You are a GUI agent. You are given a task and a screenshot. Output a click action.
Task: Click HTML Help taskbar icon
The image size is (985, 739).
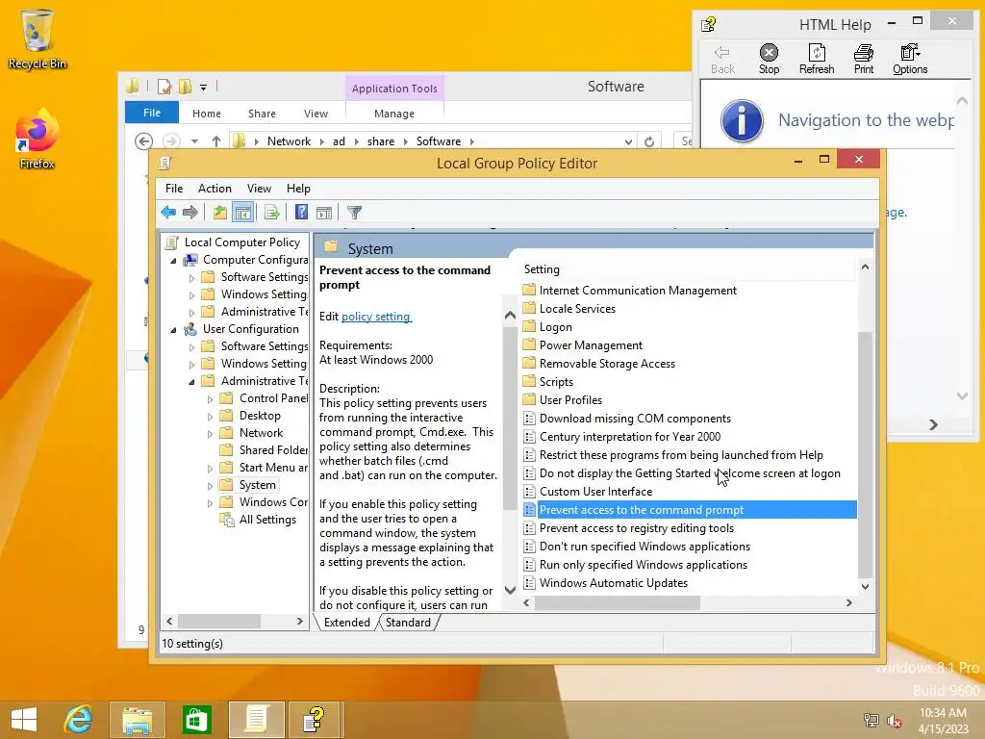[x=316, y=720]
